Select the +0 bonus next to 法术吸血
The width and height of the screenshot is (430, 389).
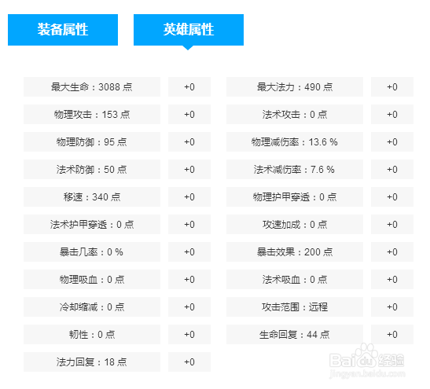392,279
